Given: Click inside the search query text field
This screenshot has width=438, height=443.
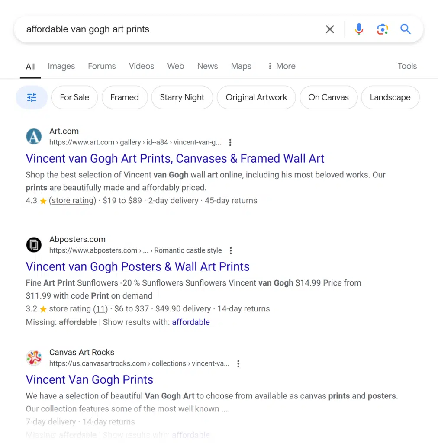Looking at the screenshot, I should [164, 29].
